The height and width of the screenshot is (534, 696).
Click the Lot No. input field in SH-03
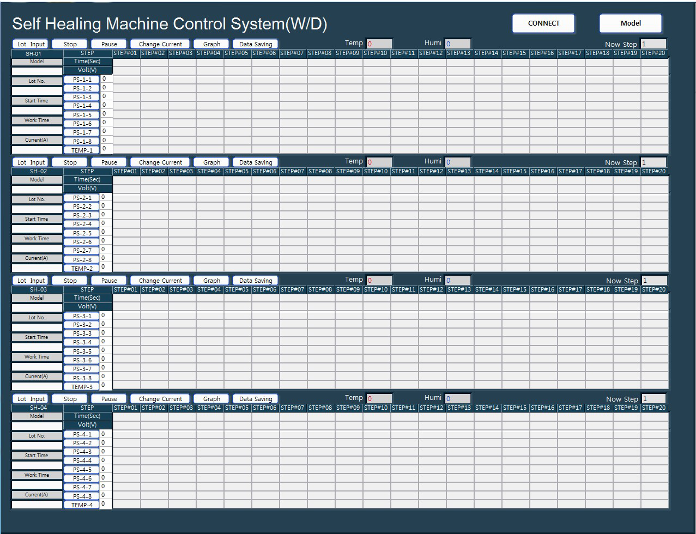click(x=37, y=327)
